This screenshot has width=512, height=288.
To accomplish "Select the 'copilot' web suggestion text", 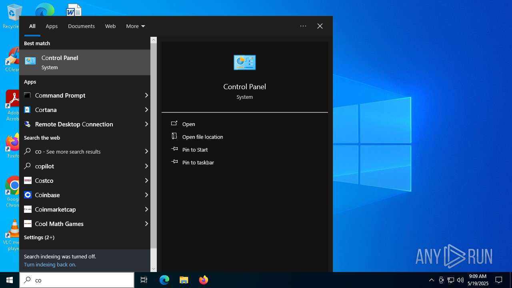I will coord(44,166).
